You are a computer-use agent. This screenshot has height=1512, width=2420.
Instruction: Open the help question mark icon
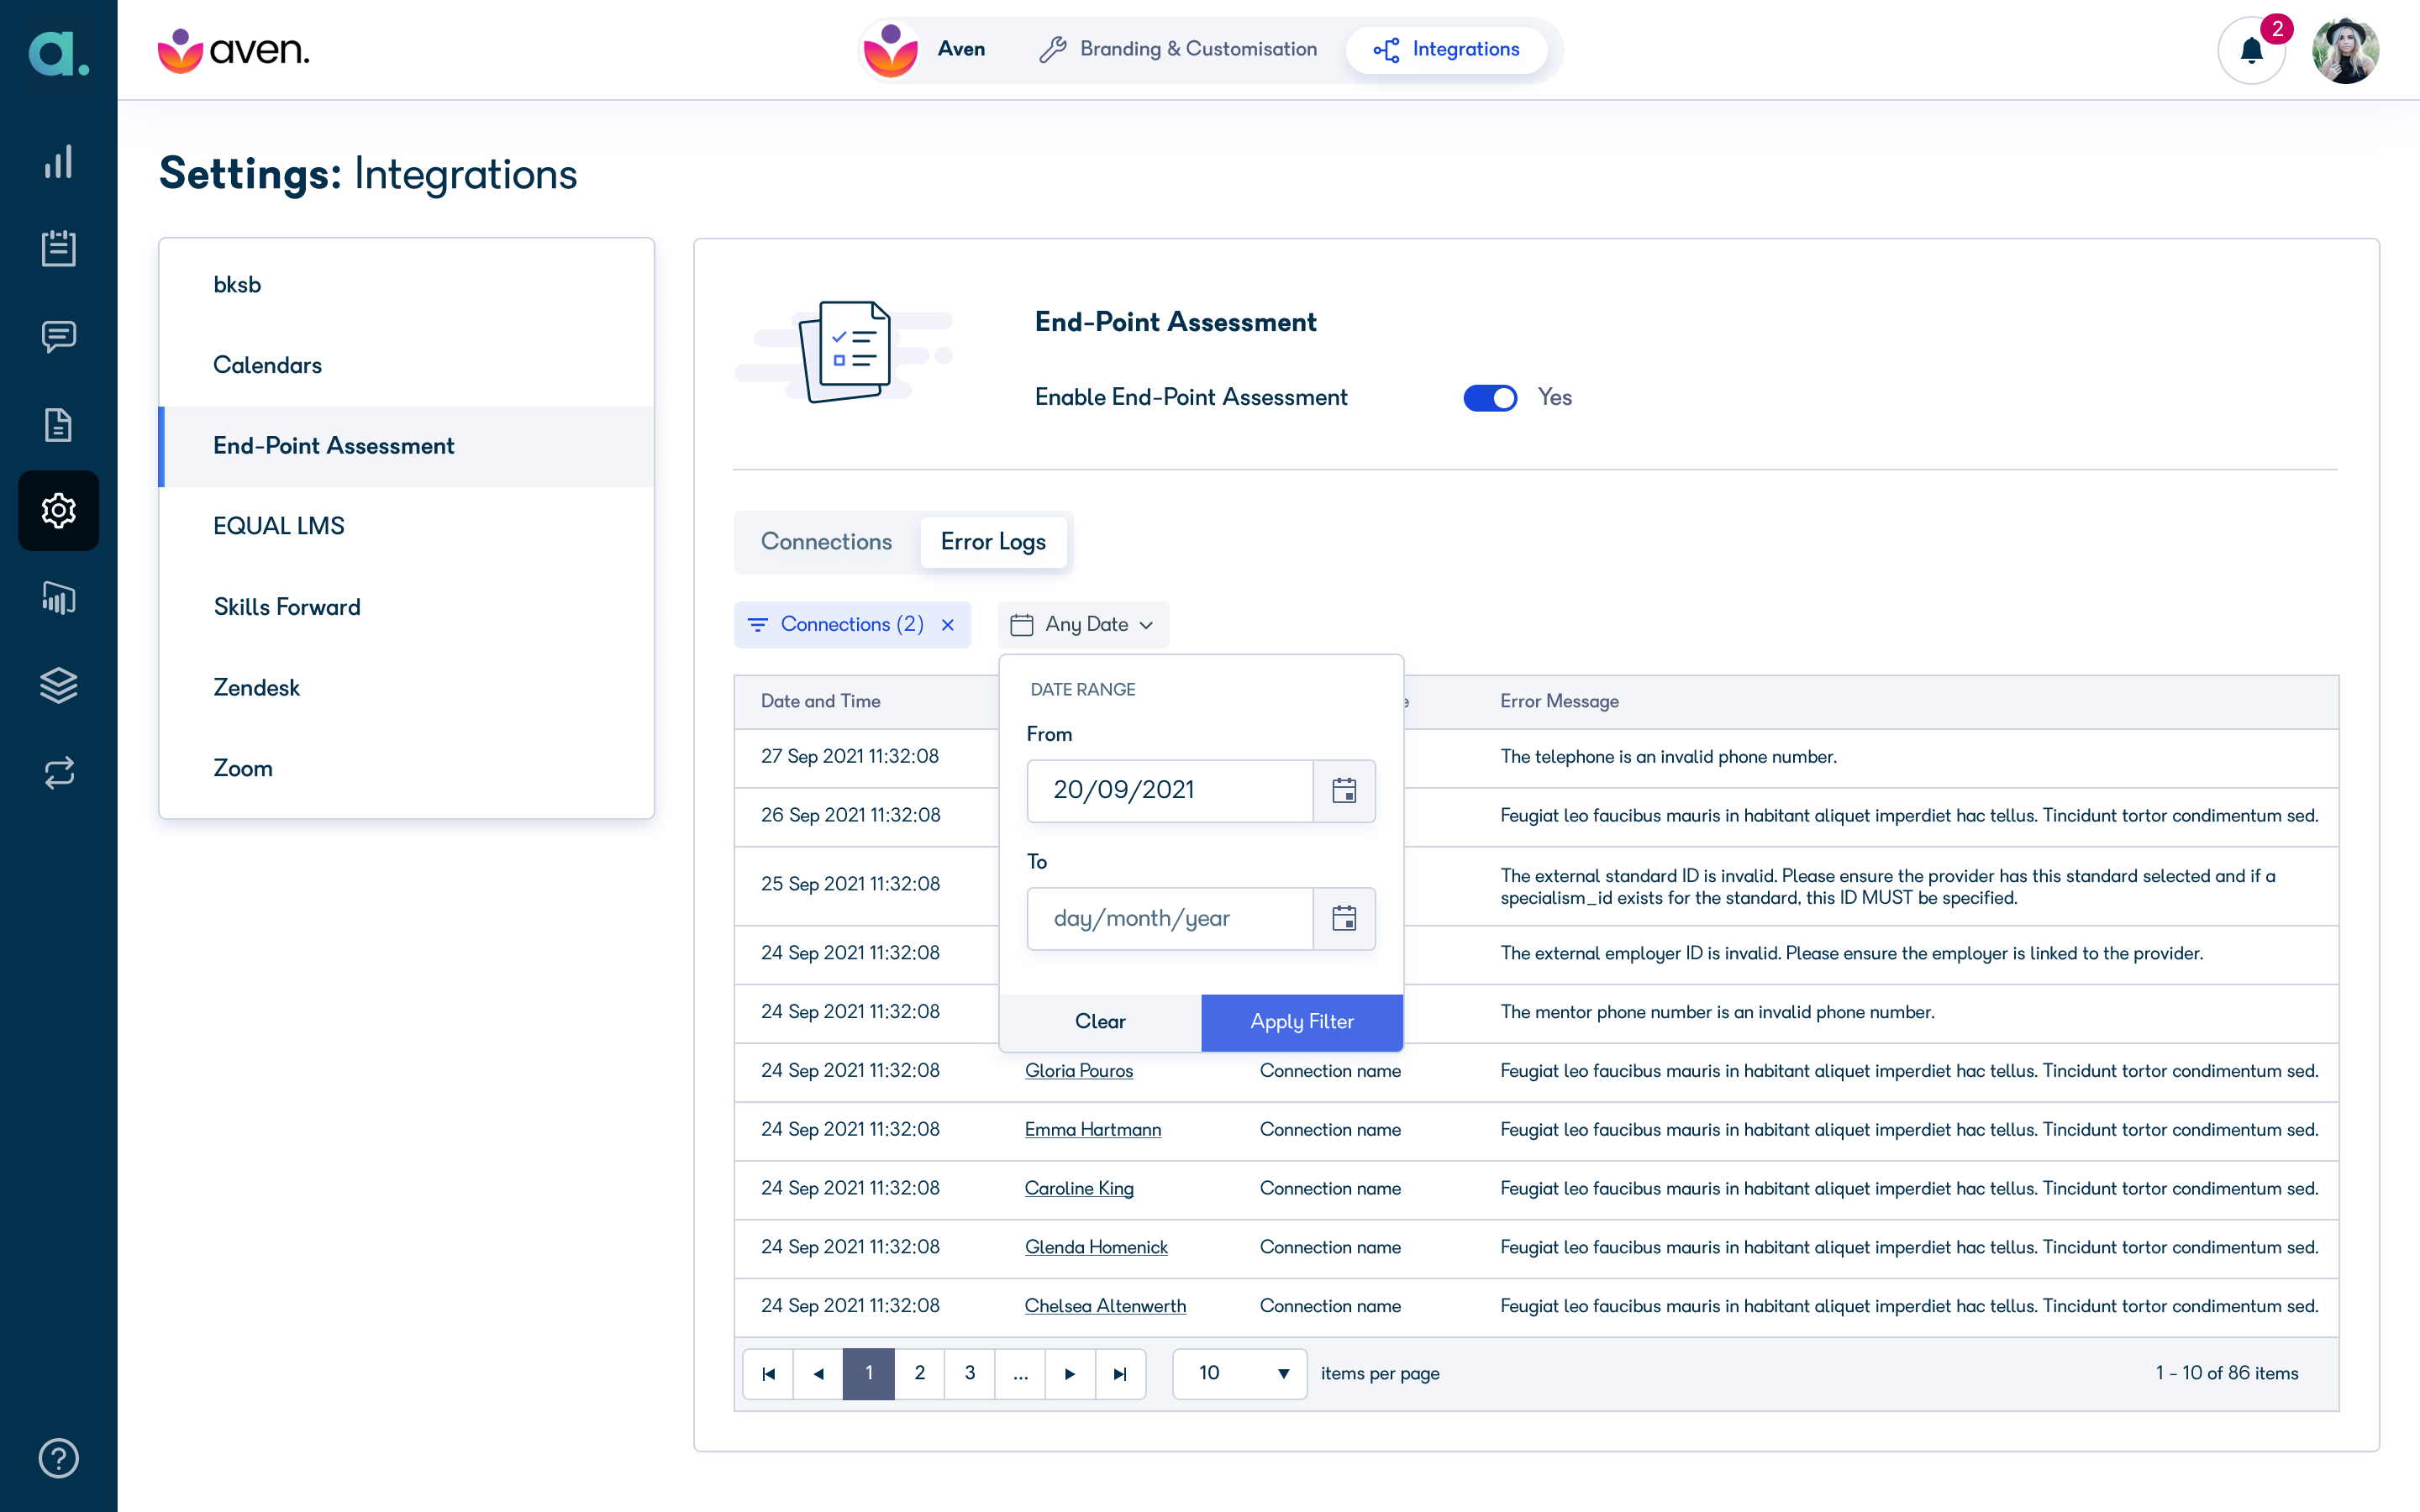58,1458
